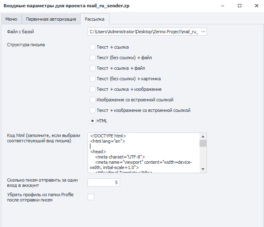Select 'Текст + ссылка + файл' structure

point(92,68)
